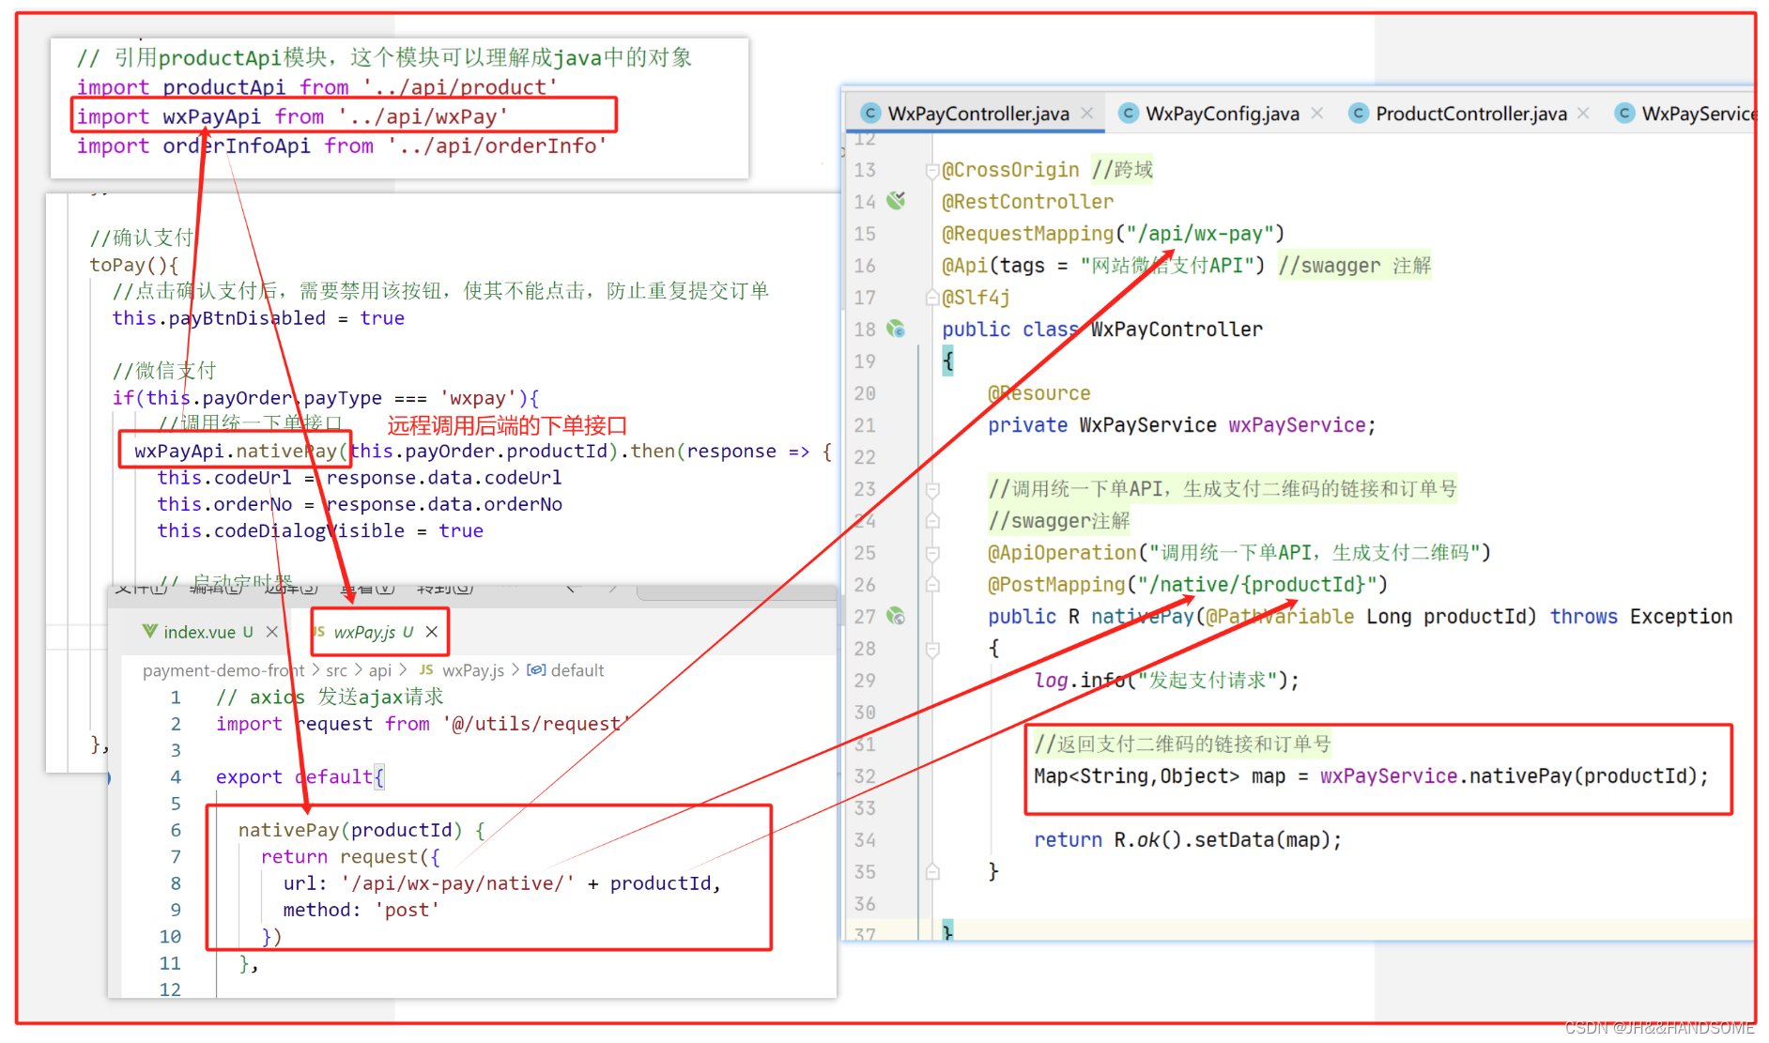Collapse the fold marker at line 25 @ApiOperation
The height and width of the screenshot is (1043, 1769).
(x=932, y=553)
